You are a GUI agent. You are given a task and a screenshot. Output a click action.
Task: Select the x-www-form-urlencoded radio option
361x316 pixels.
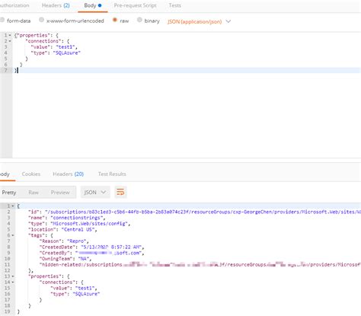41,20
